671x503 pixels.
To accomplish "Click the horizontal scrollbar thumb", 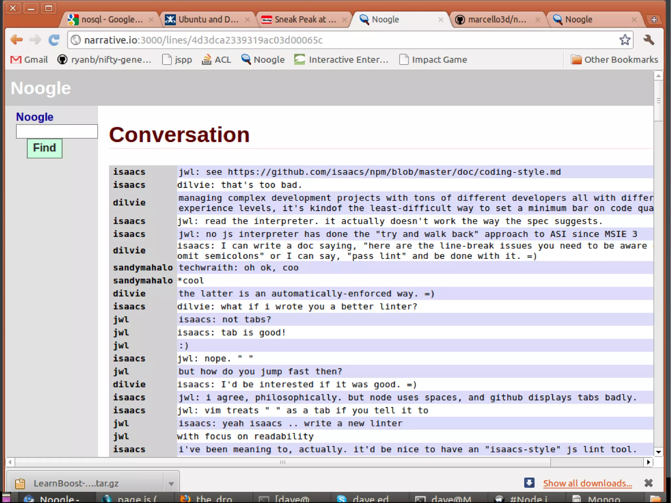I will (283, 462).
